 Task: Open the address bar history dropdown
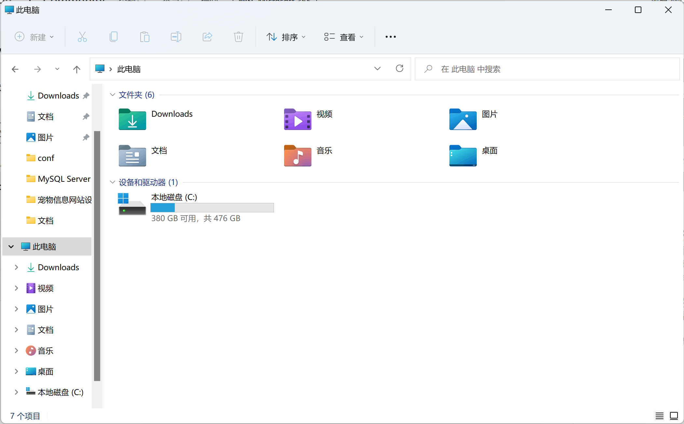pos(377,69)
